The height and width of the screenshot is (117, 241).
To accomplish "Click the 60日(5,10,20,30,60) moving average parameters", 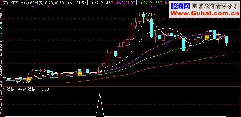I will [48, 3].
